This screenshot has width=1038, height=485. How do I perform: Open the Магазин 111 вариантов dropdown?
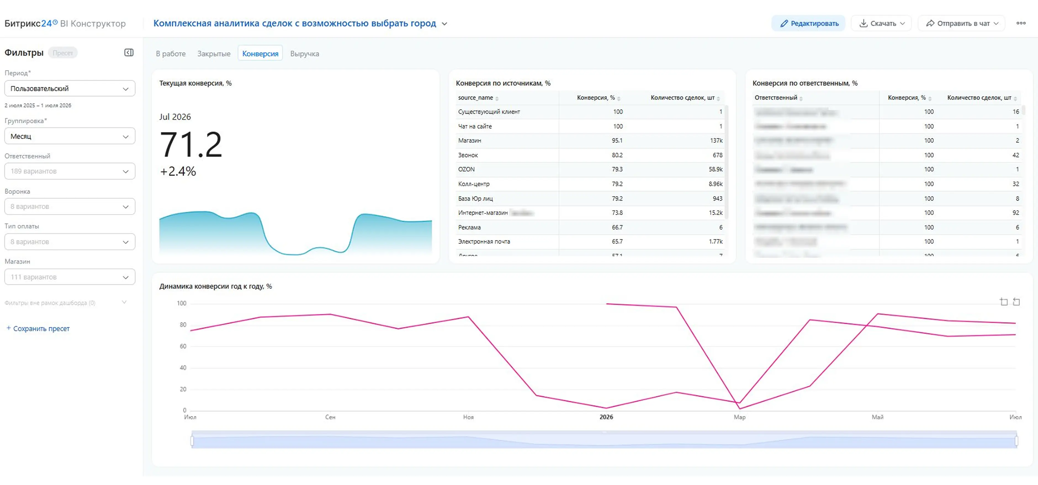(x=70, y=277)
